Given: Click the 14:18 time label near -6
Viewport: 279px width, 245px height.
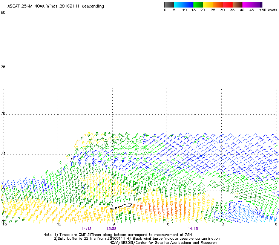Looking at the screenshot, I should 193,229.
